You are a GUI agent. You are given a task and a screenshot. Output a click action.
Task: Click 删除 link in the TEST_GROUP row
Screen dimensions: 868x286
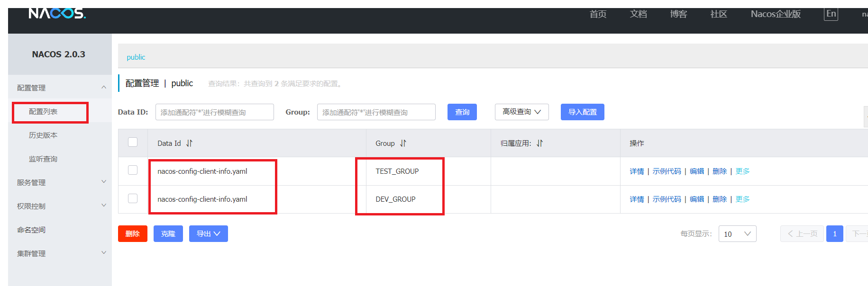click(720, 171)
